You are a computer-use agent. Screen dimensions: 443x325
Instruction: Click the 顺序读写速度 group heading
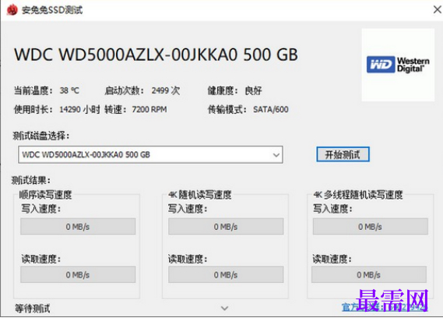click(x=45, y=195)
